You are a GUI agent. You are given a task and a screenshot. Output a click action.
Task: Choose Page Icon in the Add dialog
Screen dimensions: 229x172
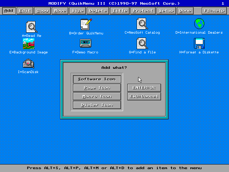point(97,88)
